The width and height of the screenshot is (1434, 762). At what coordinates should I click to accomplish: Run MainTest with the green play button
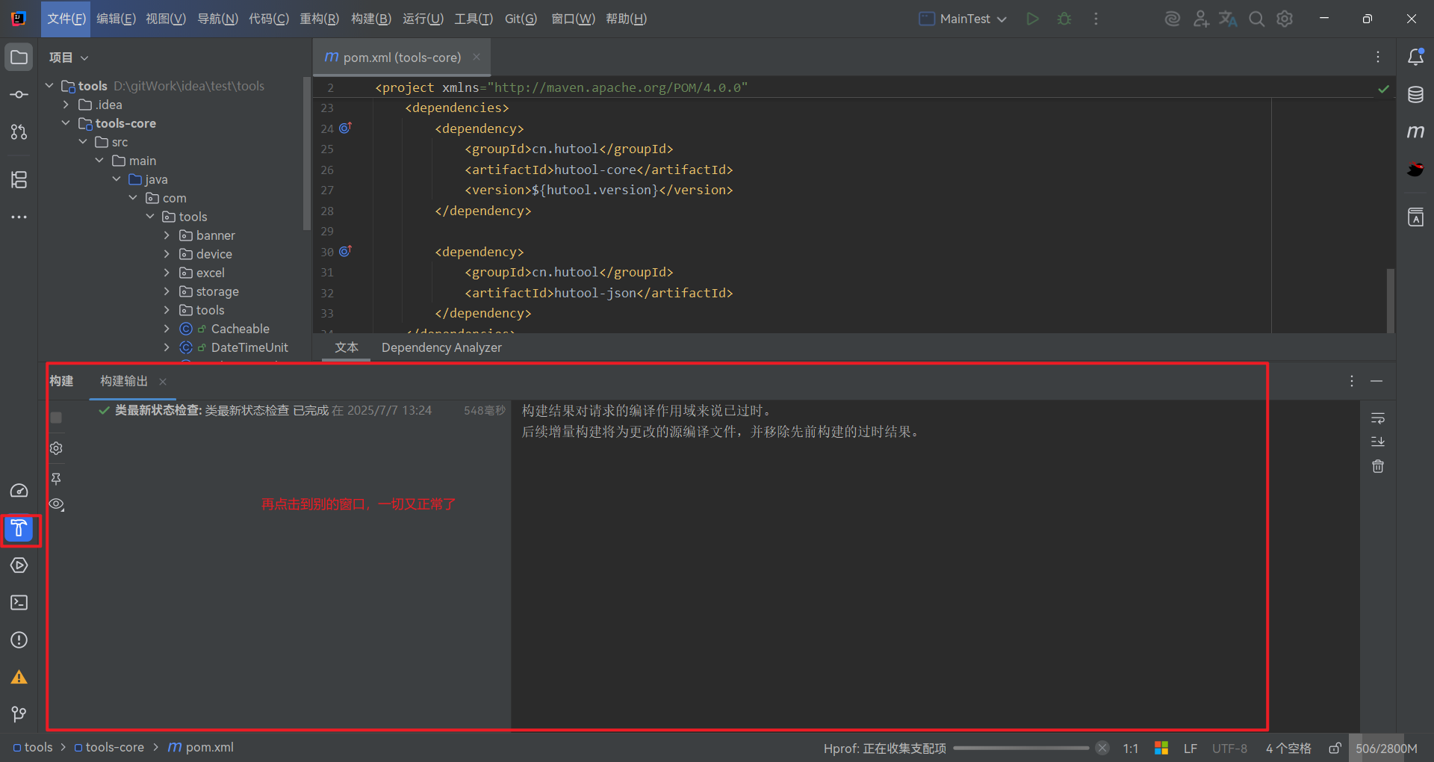[x=1032, y=19]
